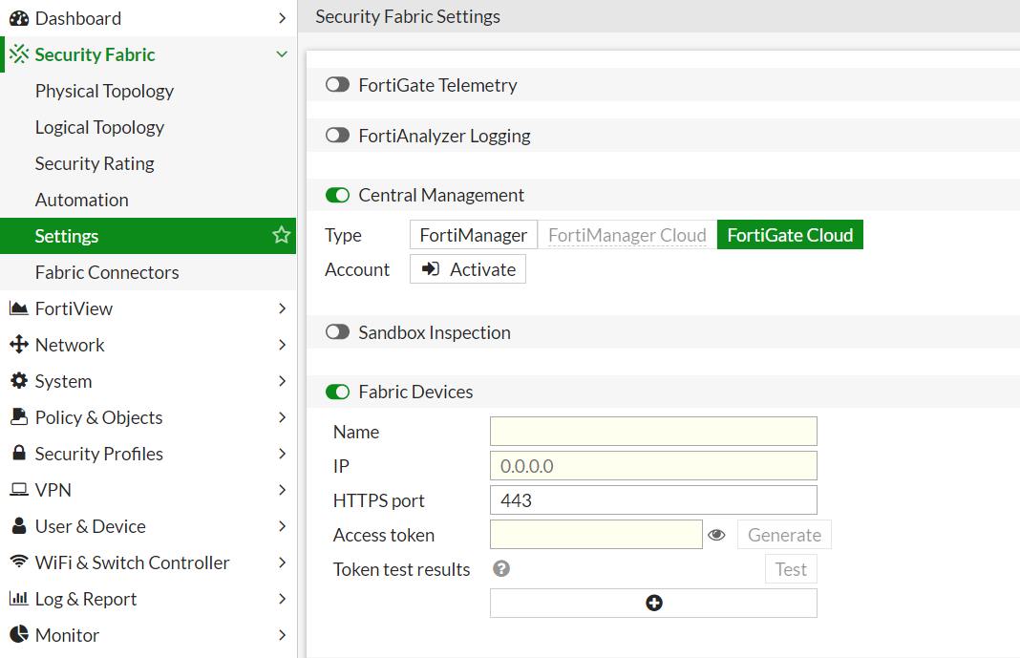The height and width of the screenshot is (658, 1020).
Task: Show access token with eye icon
Action: click(716, 535)
